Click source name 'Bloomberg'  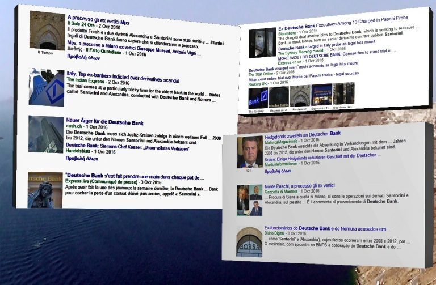point(287,33)
